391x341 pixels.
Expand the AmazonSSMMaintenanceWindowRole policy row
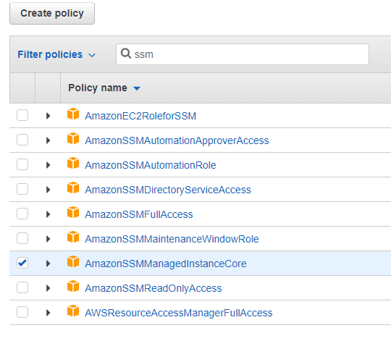tap(48, 239)
